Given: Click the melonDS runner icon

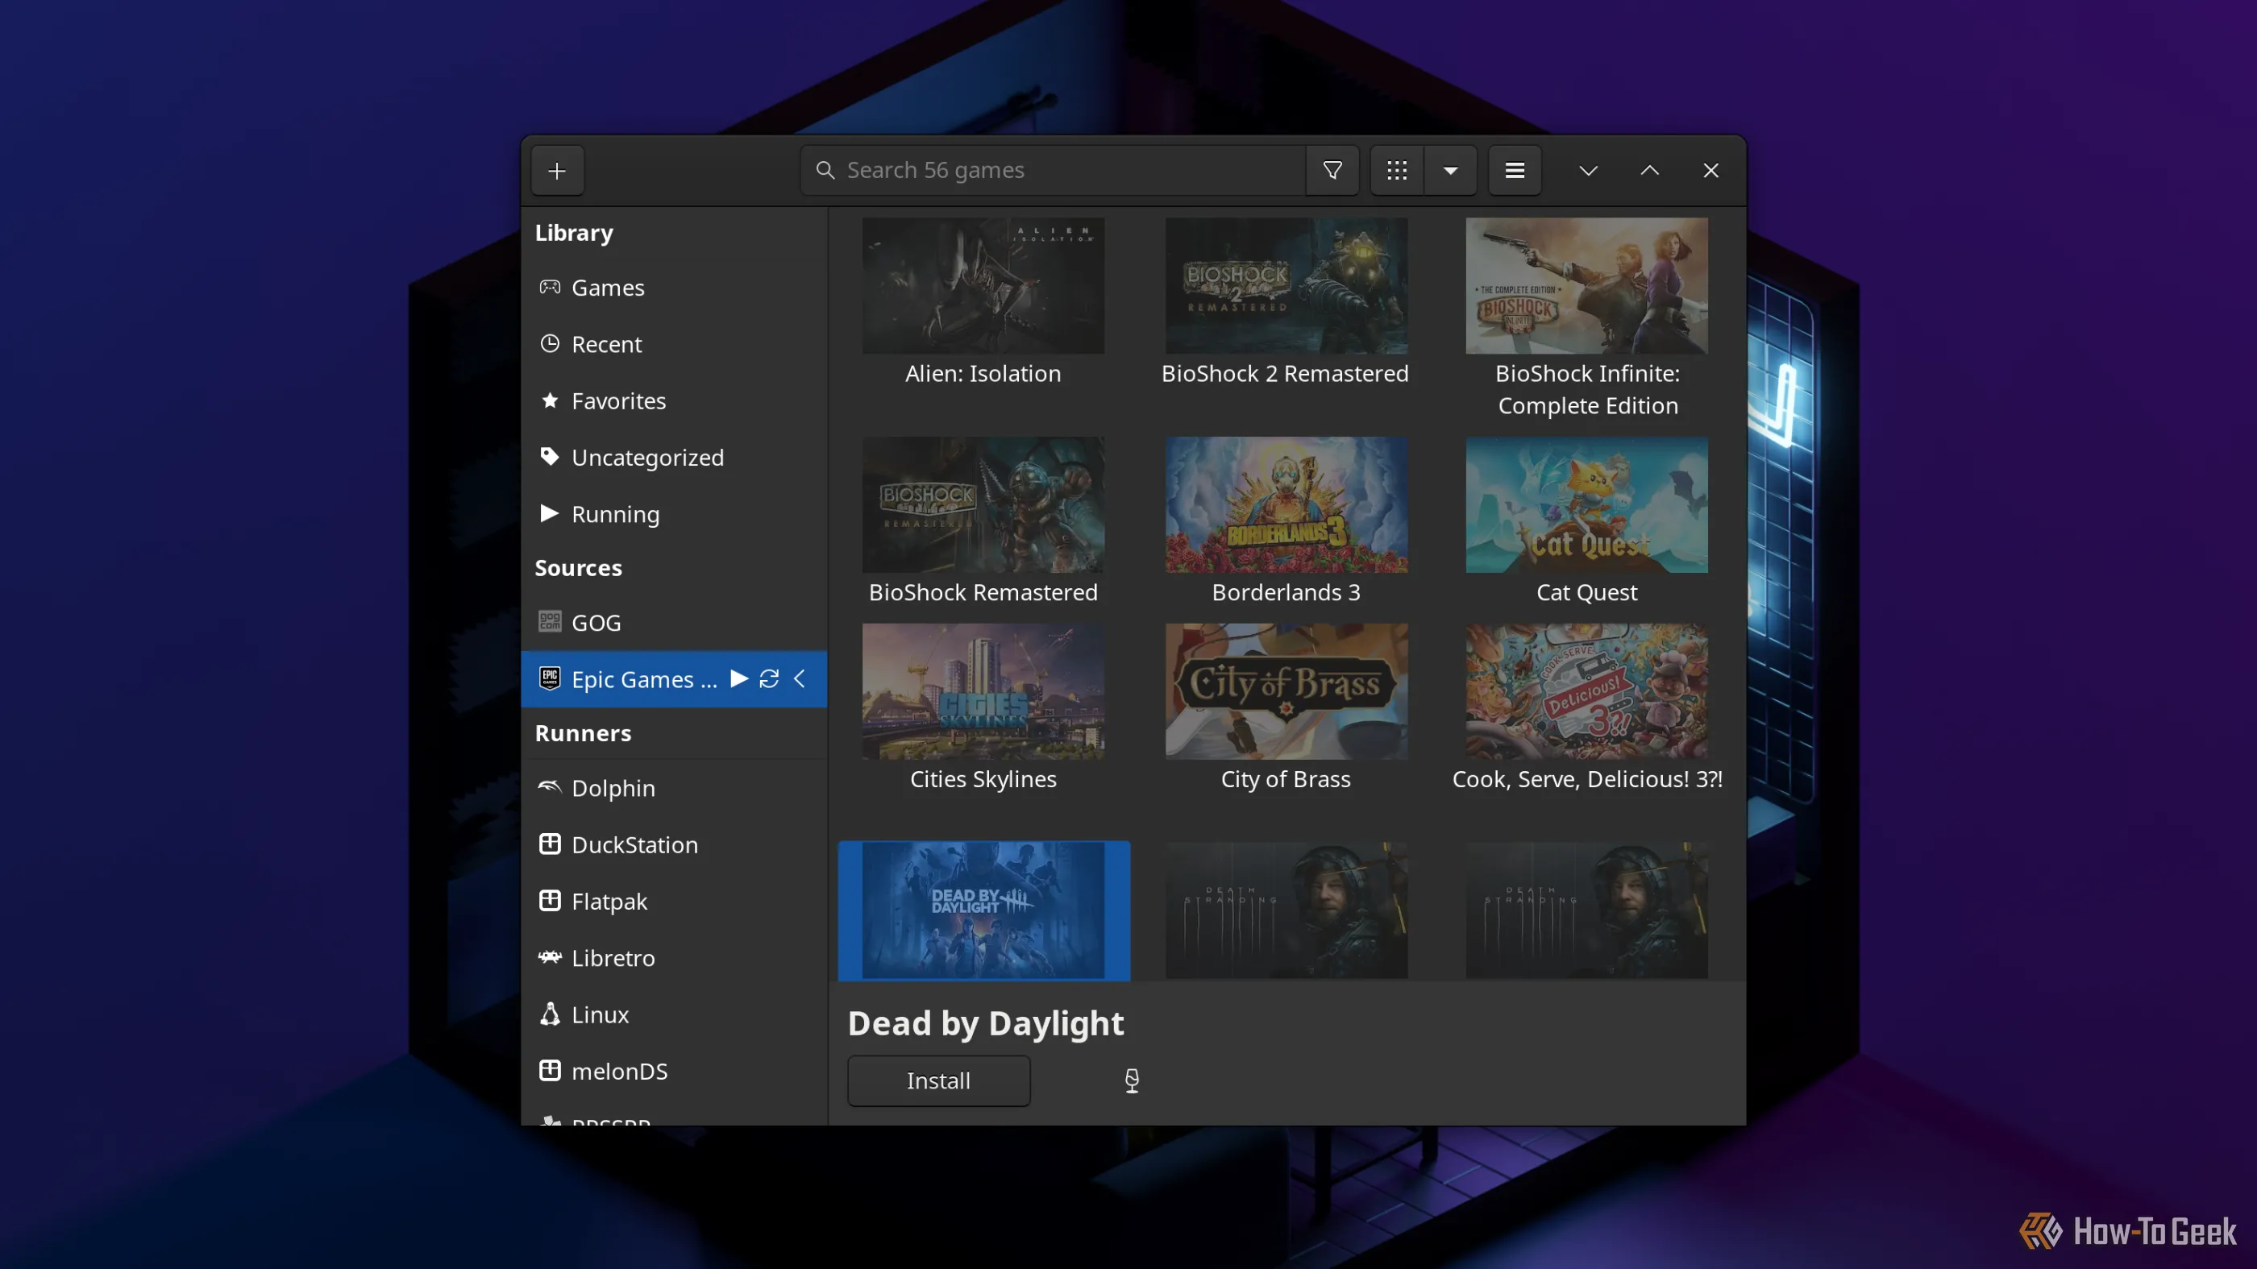Looking at the screenshot, I should coord(550,1070).
